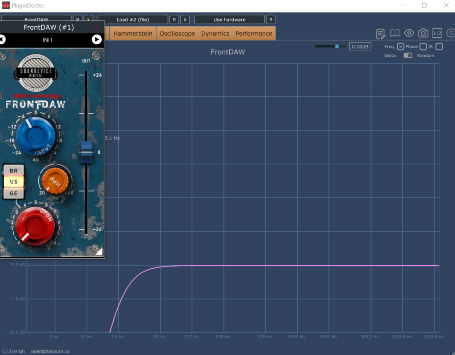Enable the IR checkbox
Screen dimensions: 455x355
(439, 47)
